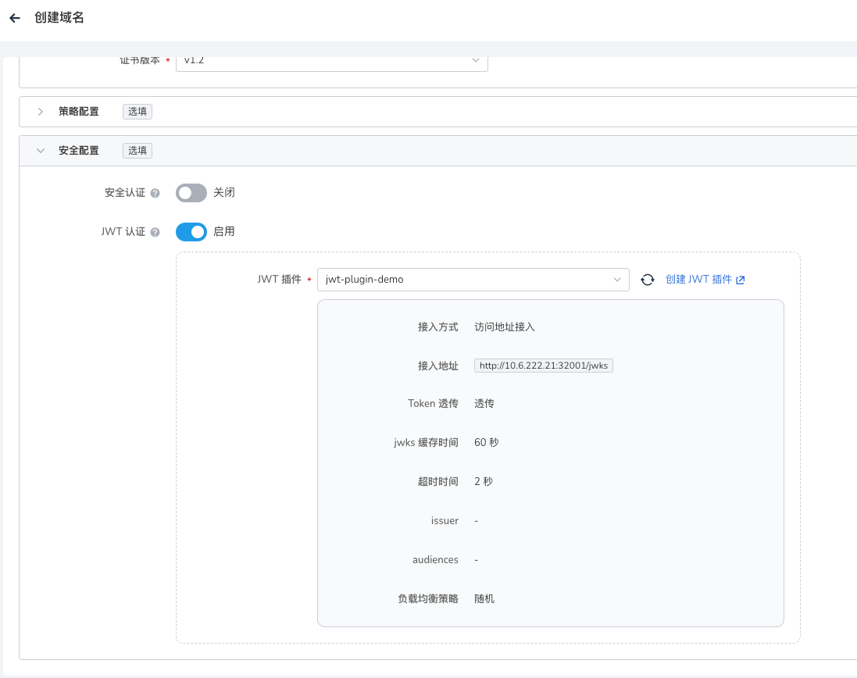Refresh the JWT plugin list
The width and height of the screenshot is (857, 678).
648,280
